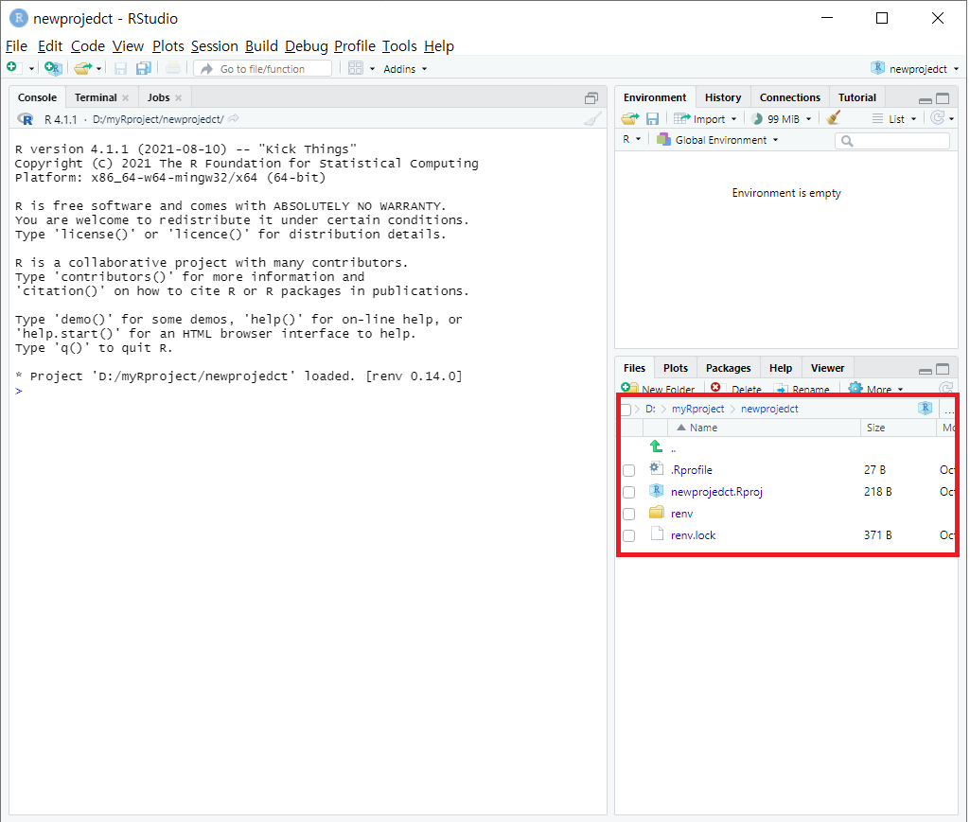
Task: Switch to the Help tab
Action: tap(781, 368)
